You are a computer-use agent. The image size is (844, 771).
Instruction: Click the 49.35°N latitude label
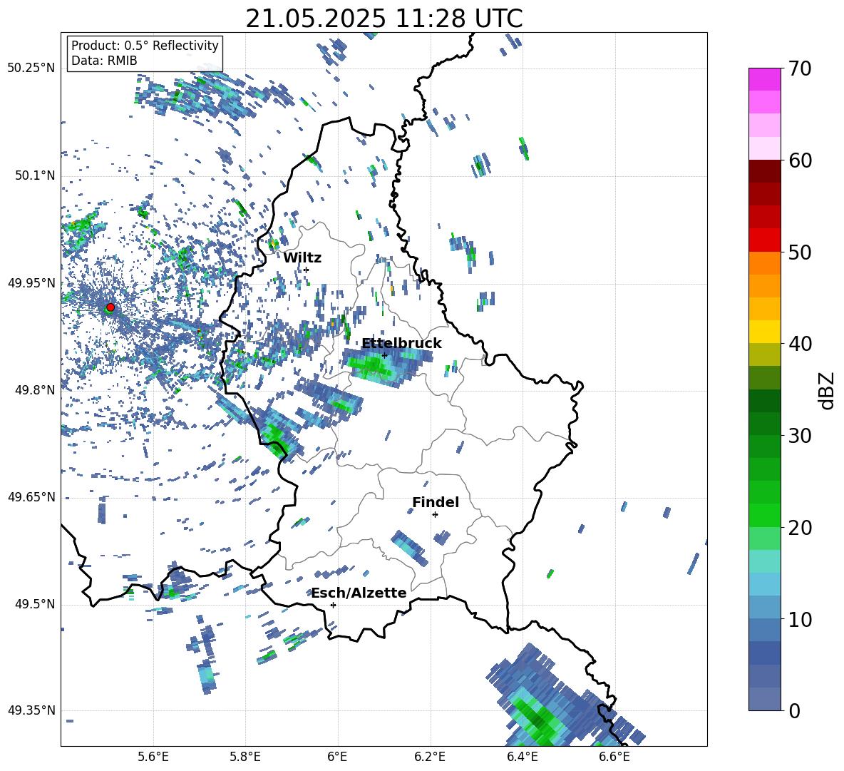click(x=31, y=710)
